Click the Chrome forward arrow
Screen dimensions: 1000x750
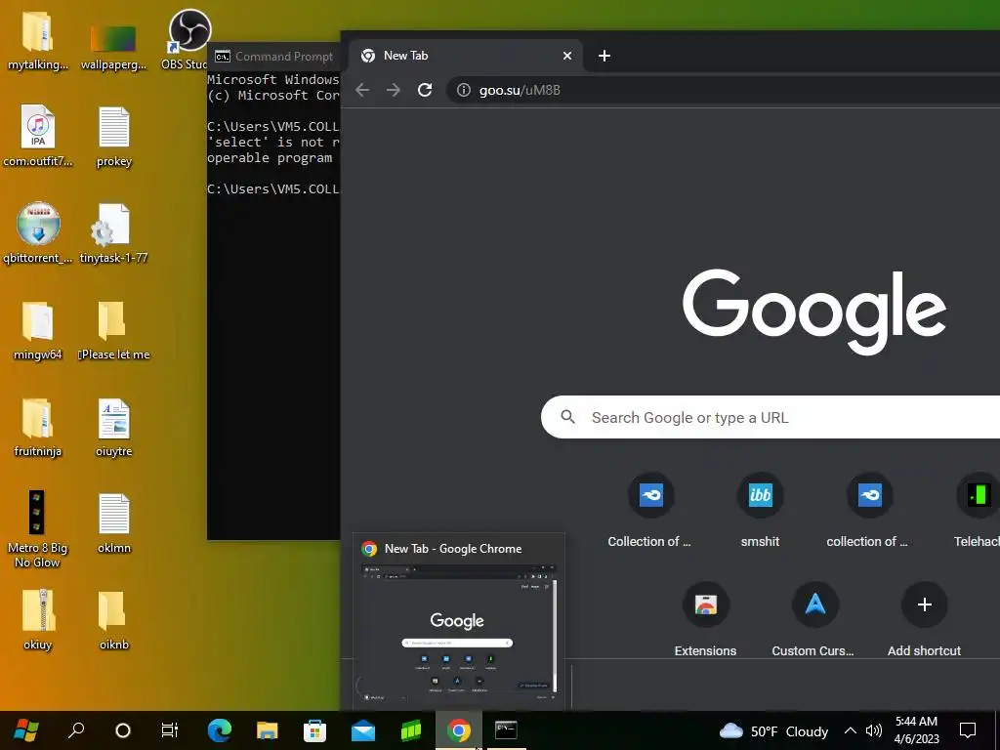394,90
